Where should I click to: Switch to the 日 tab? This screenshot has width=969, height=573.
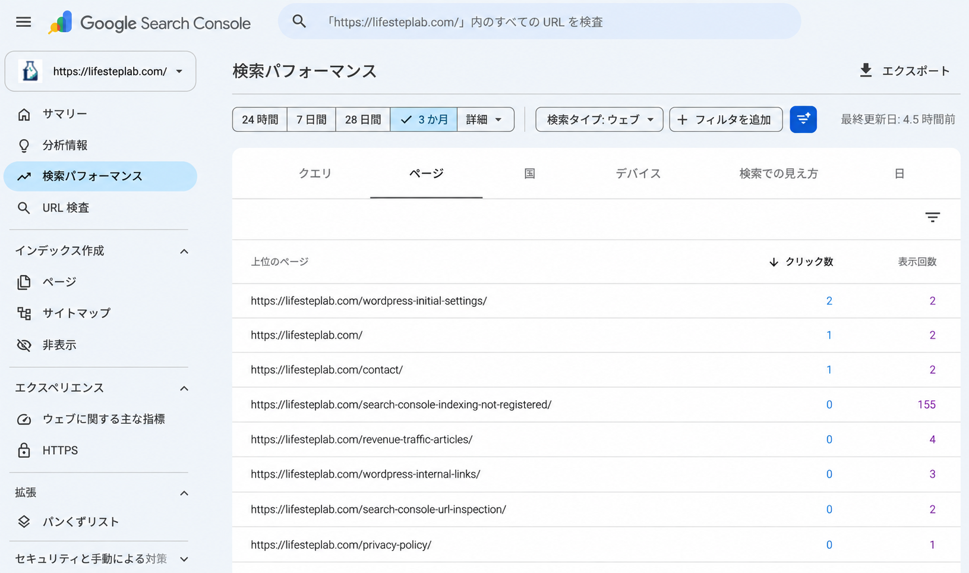click(x=899, y=174)
